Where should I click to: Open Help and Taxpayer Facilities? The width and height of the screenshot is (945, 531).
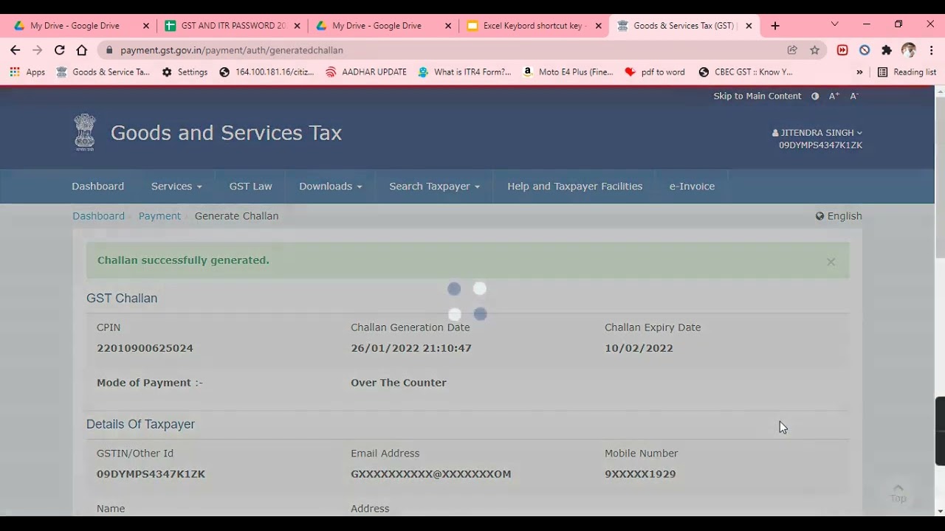[574, 186]
